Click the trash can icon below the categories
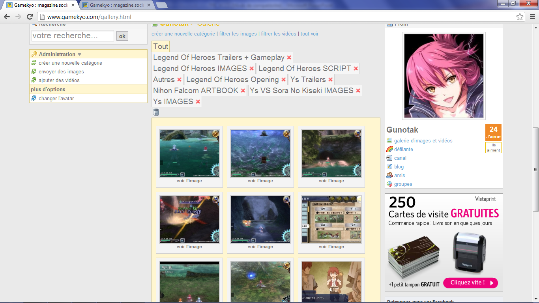Screen dimensions: 539x303 [x=156, y=112]
